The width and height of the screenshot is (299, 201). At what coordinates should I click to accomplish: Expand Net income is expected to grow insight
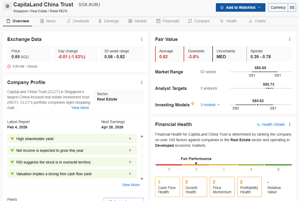point(72,150)
